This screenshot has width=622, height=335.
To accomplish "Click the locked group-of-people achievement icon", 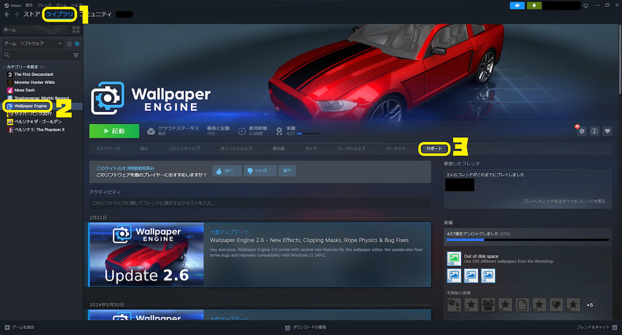I will tap(488, 305).
